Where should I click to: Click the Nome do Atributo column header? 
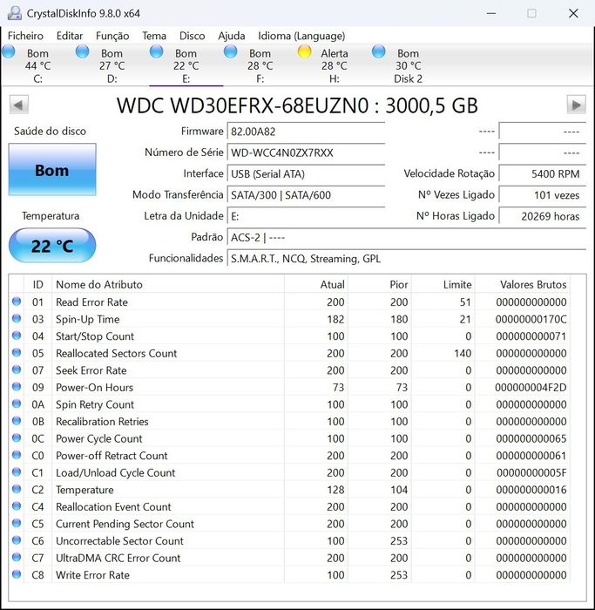[x=167, y=284]
